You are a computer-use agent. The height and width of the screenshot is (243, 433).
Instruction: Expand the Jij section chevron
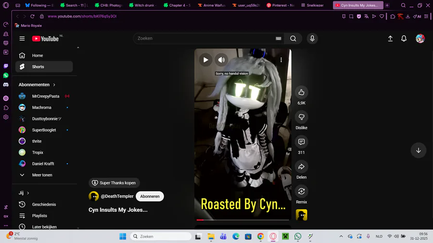pos(28,193)
